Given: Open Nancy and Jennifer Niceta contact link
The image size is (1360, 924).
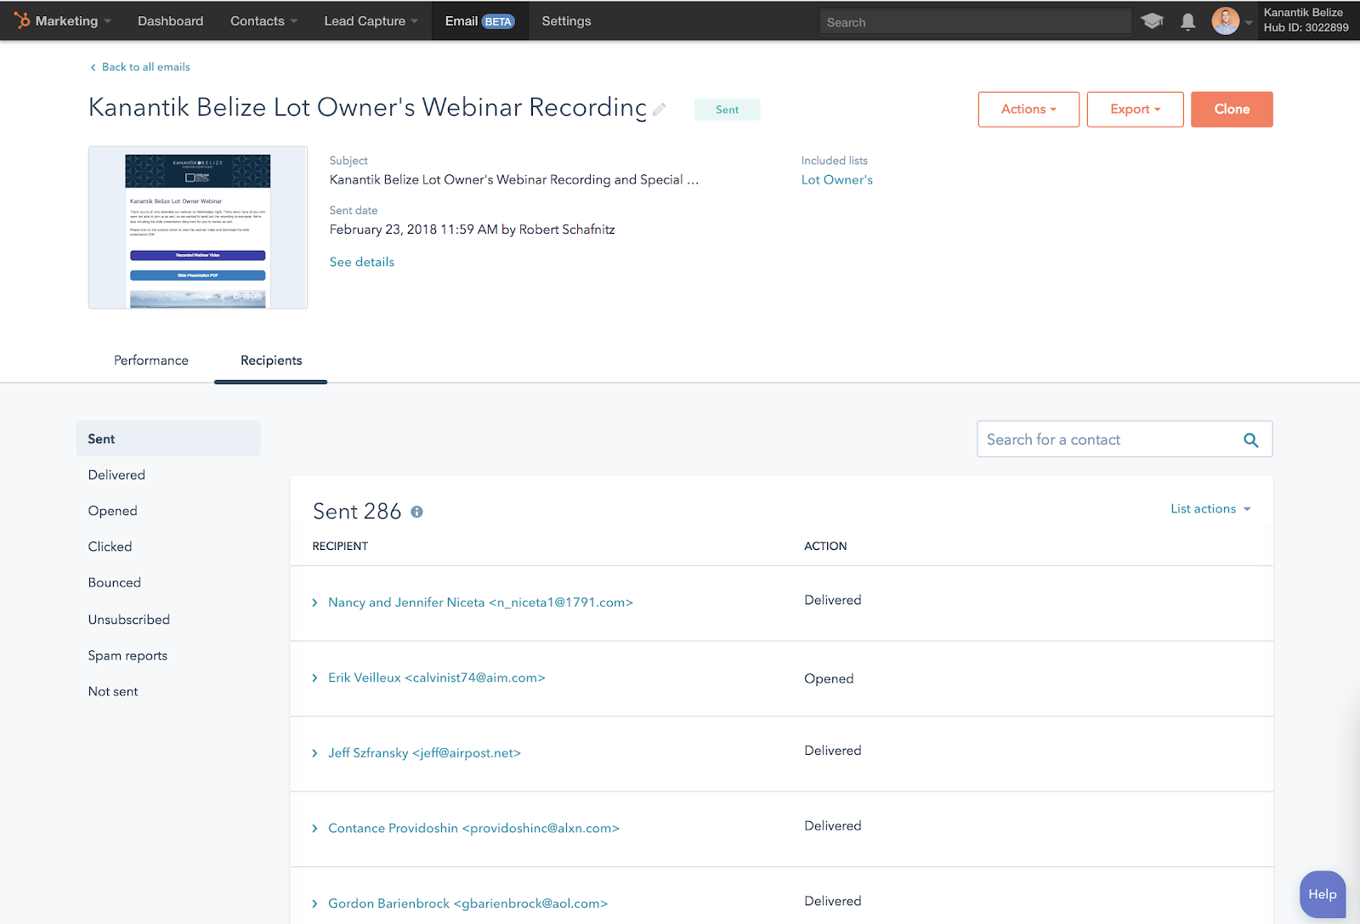Looking at the screenshot, I should click(480, 603).
